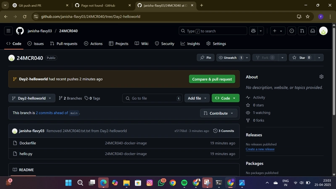Expand the Fork dropdown arrow

(x=282, y=58)
